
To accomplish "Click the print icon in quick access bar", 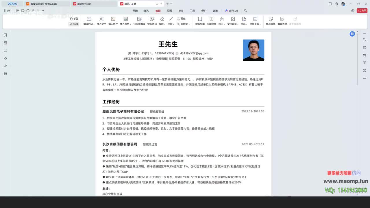I will pyautogui.click(x=28, y=11).
